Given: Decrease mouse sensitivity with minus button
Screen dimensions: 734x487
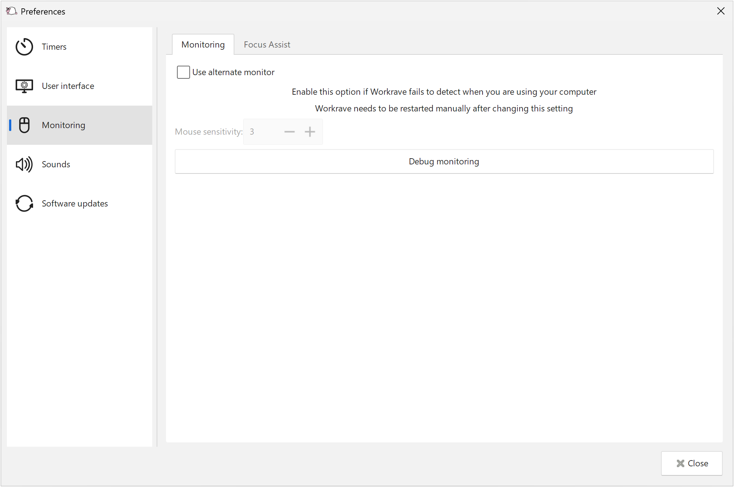Looking at the screenshot, I should 290,132.
